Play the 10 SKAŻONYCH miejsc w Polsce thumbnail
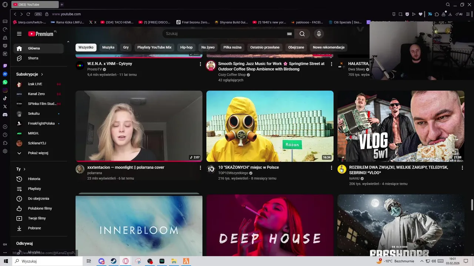 click(x=270, y=126)
